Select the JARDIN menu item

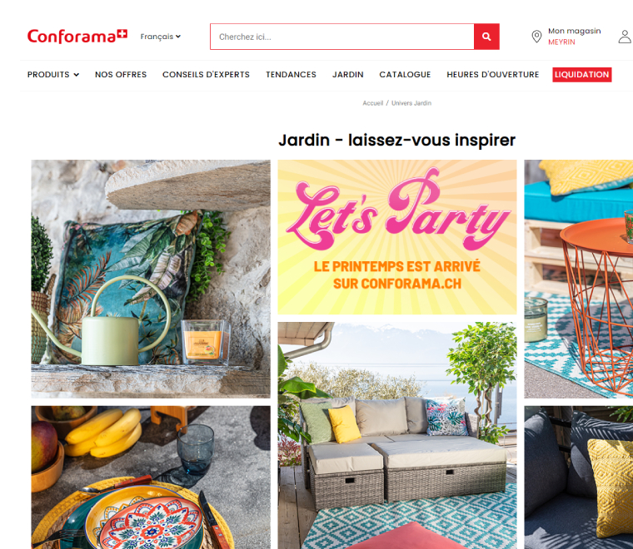point(347,75)
